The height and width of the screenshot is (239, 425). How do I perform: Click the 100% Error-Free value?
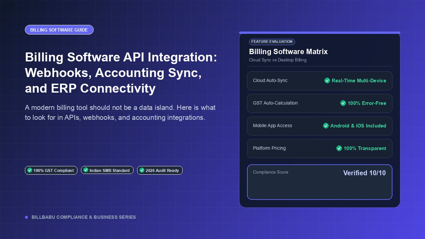367,103
